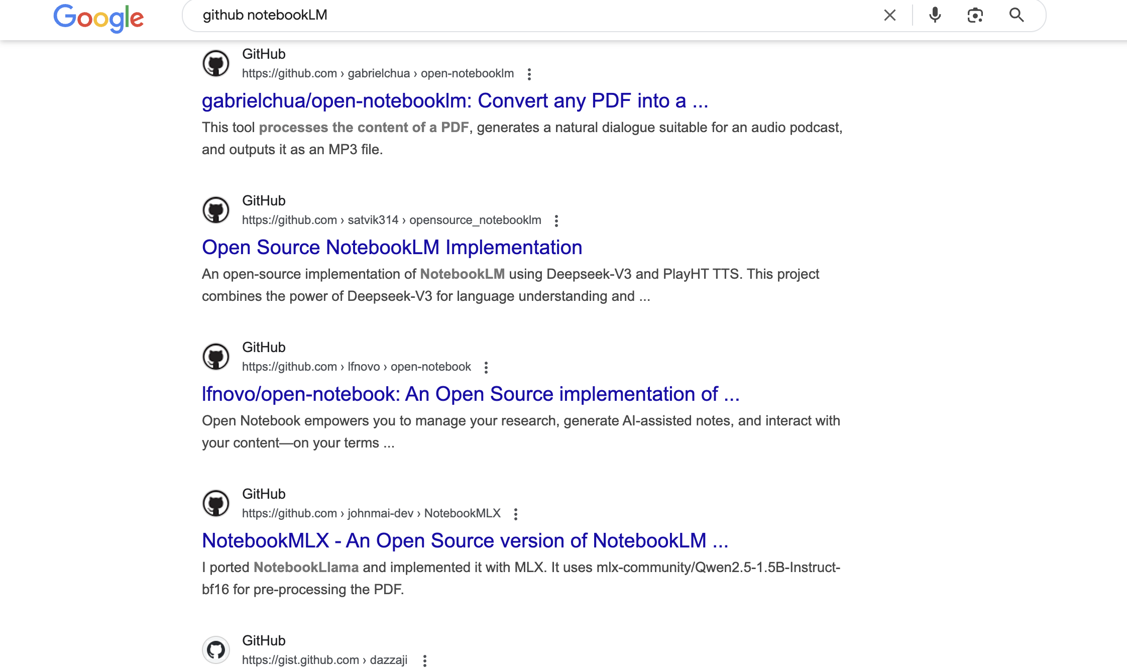1127x669 pixels.
Task: Open more options for gabrielchua result
Action: tap(529, 74)
